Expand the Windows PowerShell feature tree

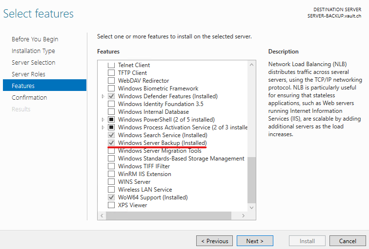tap(103, 120)
